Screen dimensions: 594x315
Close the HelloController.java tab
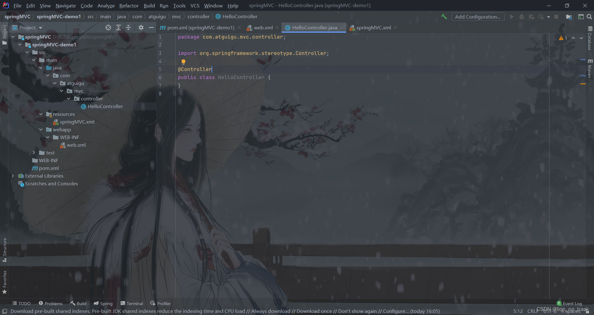coord(342,27)
